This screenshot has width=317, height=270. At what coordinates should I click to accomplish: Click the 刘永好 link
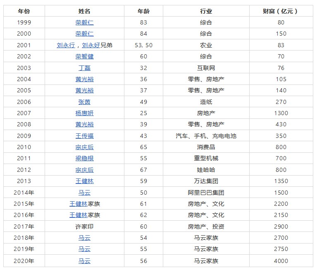(91, 45)
